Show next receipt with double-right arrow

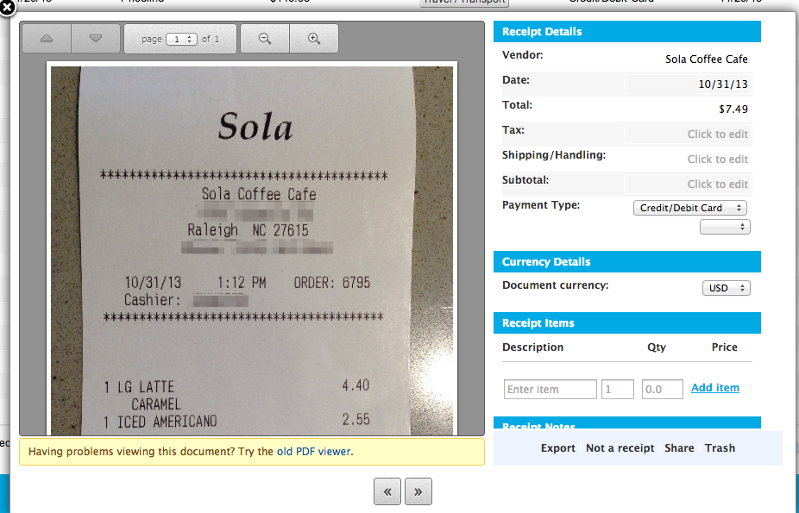pos(418,491)
